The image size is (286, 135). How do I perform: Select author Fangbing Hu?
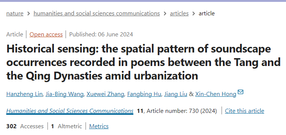tap(144, 94)
